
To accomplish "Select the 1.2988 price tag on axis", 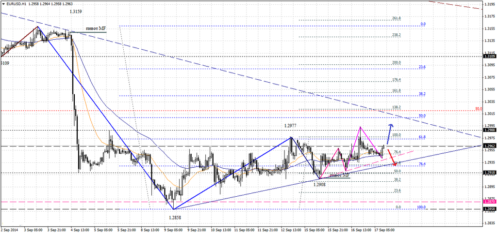I will (x=489, y=130).
